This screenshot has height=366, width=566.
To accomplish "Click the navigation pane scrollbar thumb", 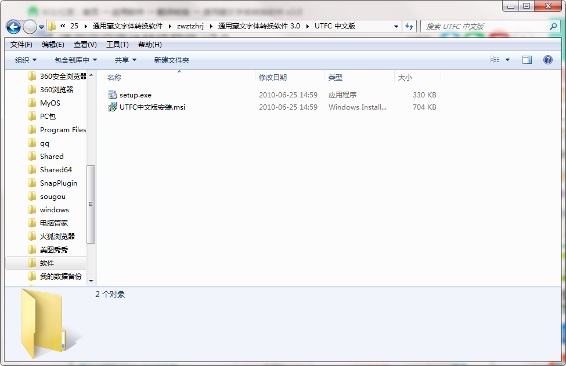I will coord(91,204).
